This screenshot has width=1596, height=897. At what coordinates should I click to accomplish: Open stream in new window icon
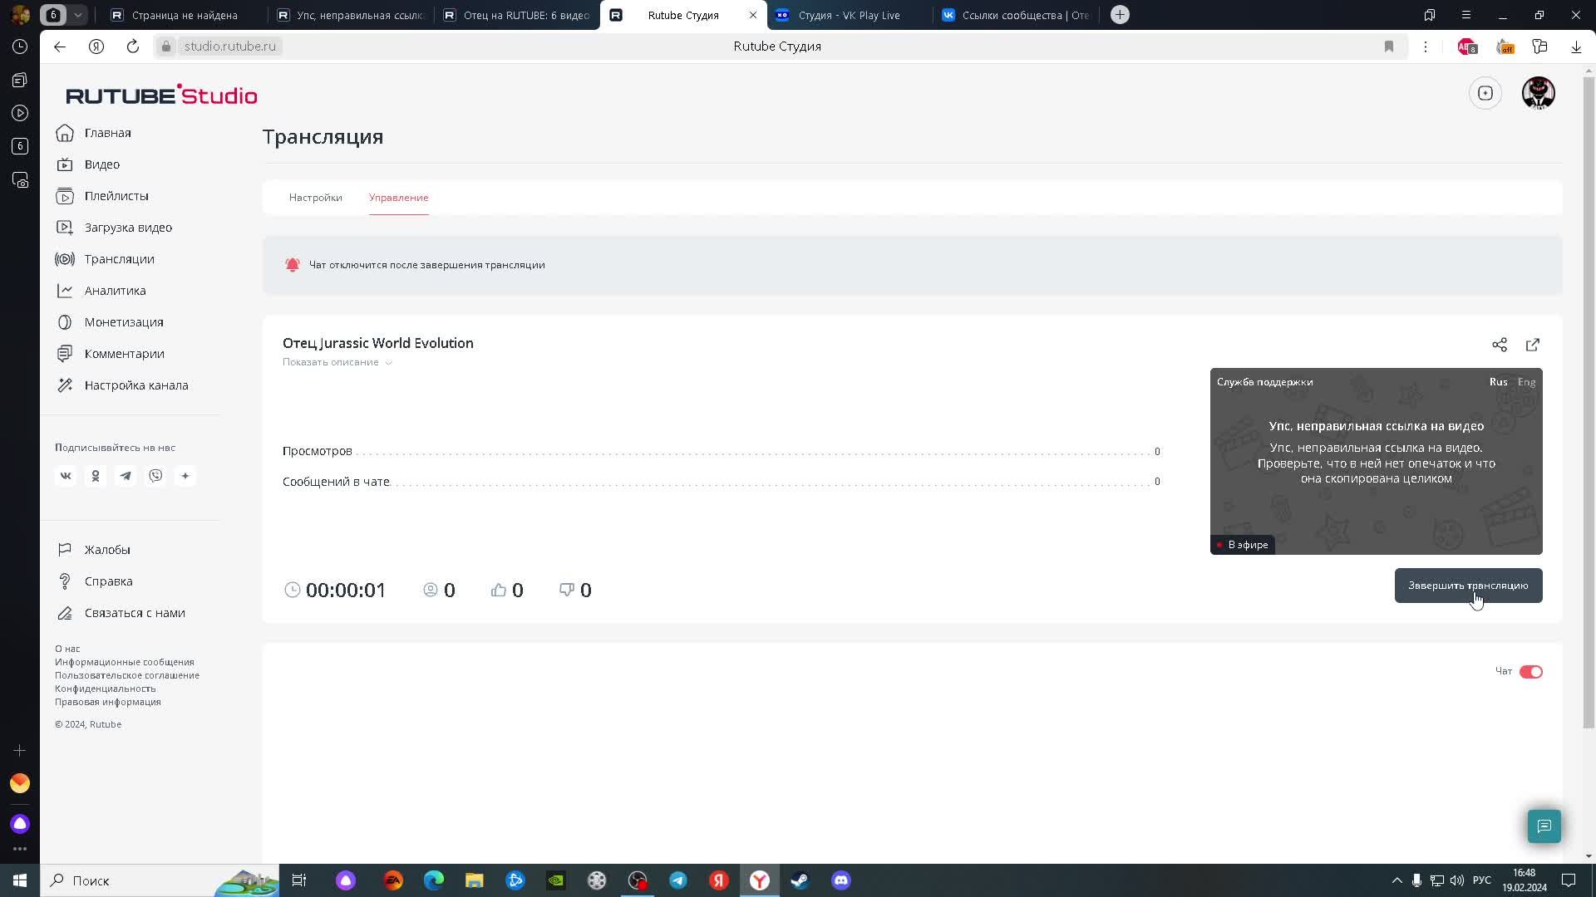click(1532, 345)
